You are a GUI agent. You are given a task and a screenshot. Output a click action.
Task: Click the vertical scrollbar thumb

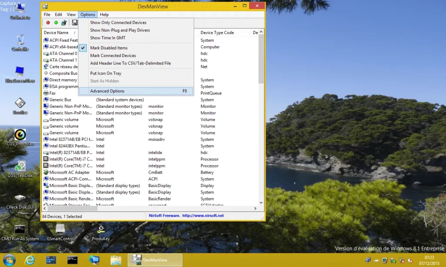[x=261, y=59]
